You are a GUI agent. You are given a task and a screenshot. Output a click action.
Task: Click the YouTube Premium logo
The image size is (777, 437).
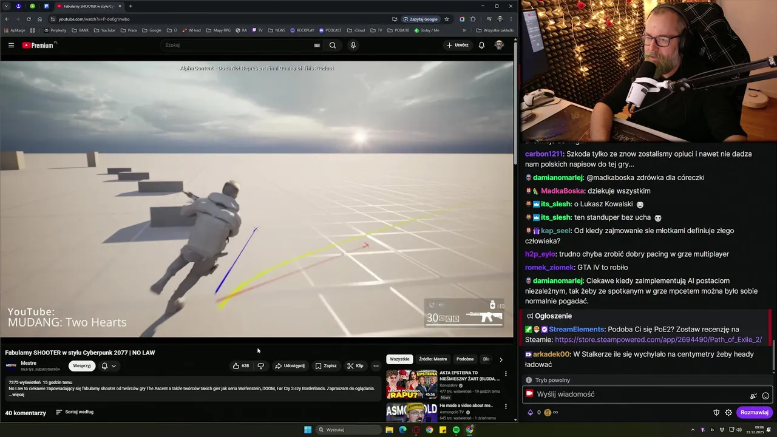click(x=38, y=45)
